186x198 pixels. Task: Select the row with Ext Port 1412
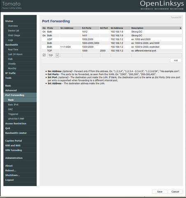pyautogui.click(x=112, y=32)
